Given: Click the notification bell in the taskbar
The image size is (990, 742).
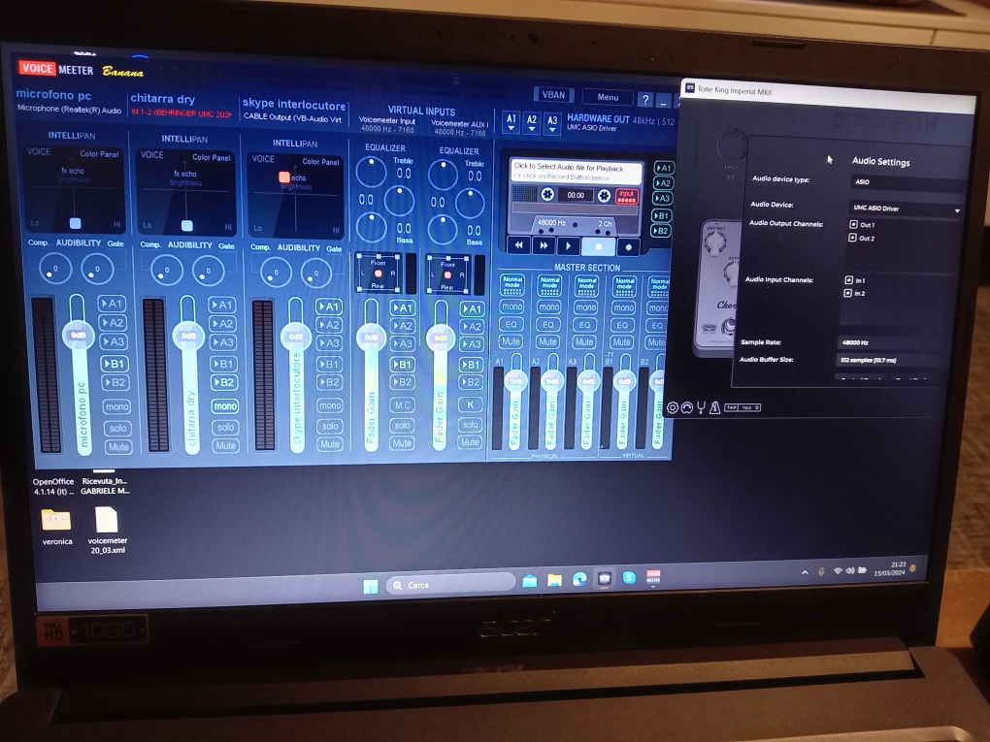Looking at the screenshot, I should [912, 569].
